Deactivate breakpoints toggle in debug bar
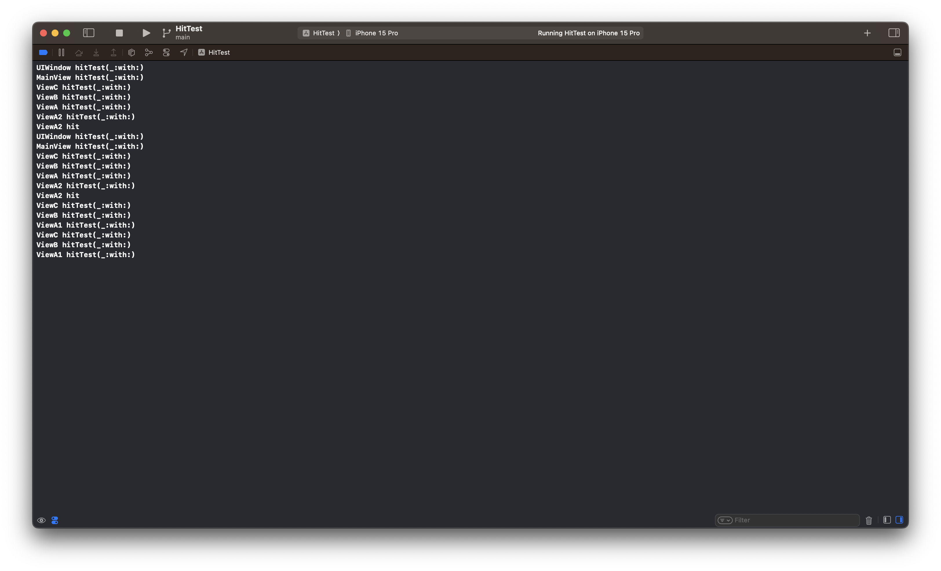 (43, 53)
